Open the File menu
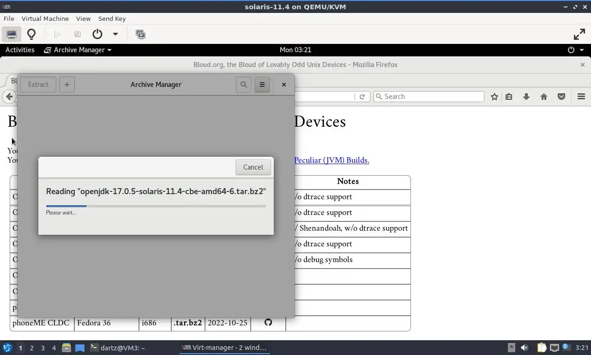591x355 pixels. pyautogui.click(x=9, y=18)
